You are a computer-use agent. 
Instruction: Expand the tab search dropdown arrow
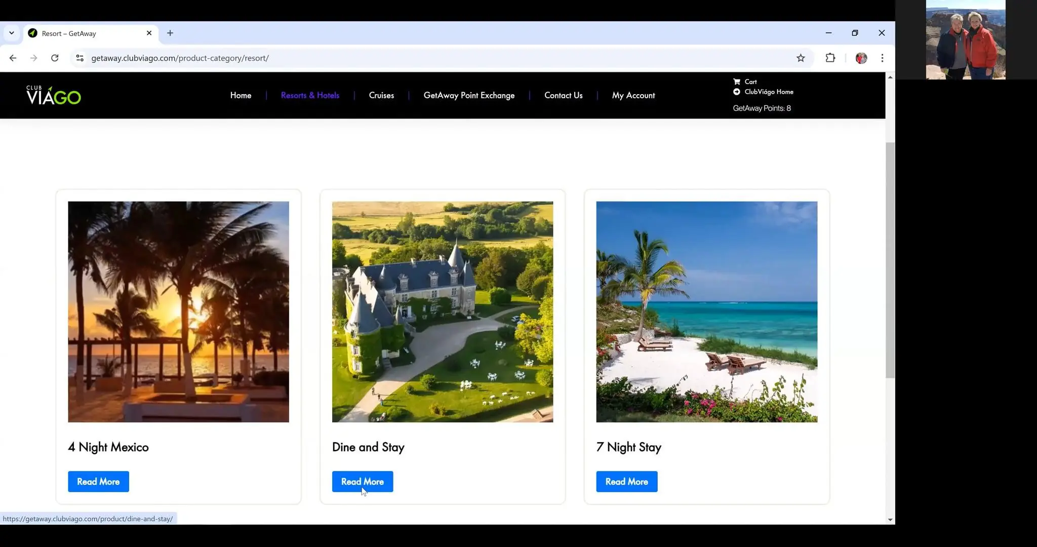click(x=11, y=33)
